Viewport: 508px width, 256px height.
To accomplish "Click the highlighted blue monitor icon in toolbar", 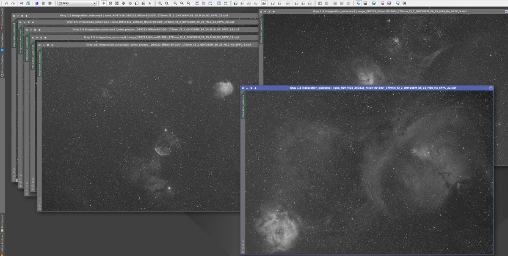I will point(358,3).
